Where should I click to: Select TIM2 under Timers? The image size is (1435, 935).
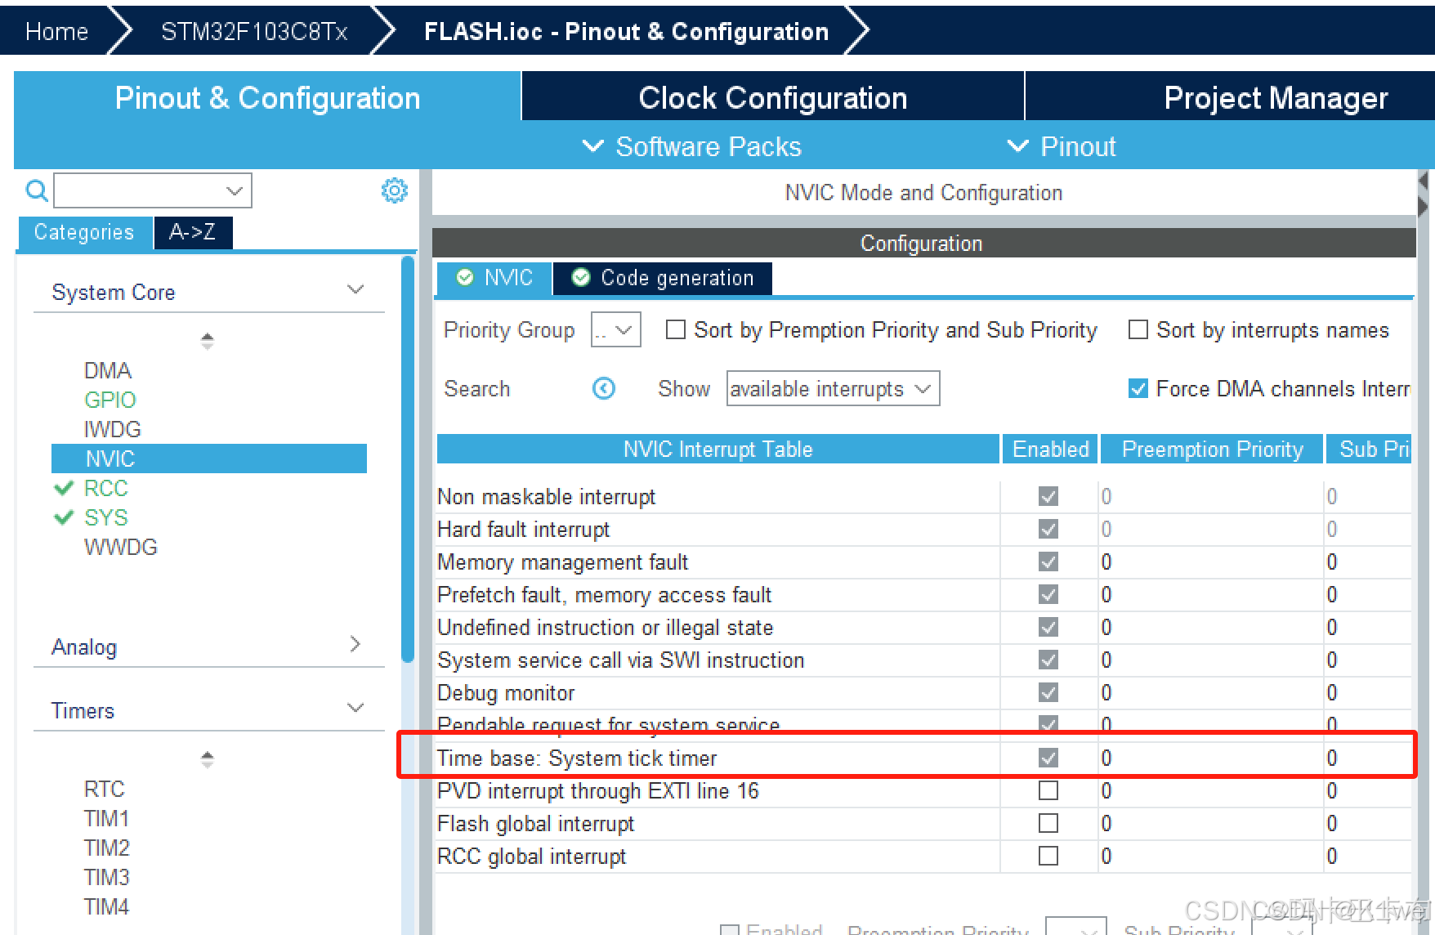106,848
